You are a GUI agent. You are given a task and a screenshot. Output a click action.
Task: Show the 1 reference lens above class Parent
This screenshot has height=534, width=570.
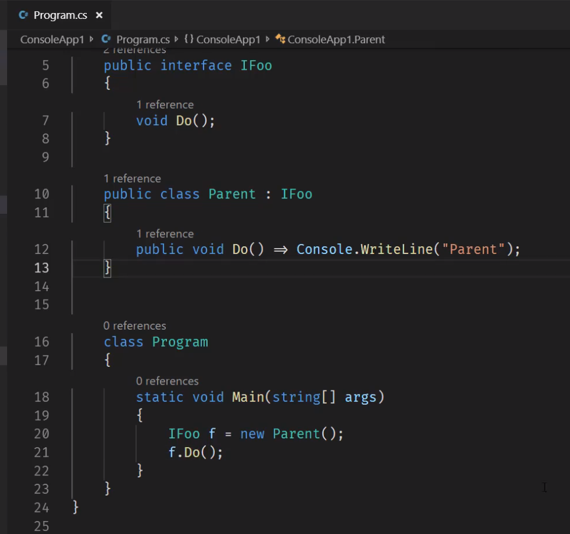click(132, 178)
